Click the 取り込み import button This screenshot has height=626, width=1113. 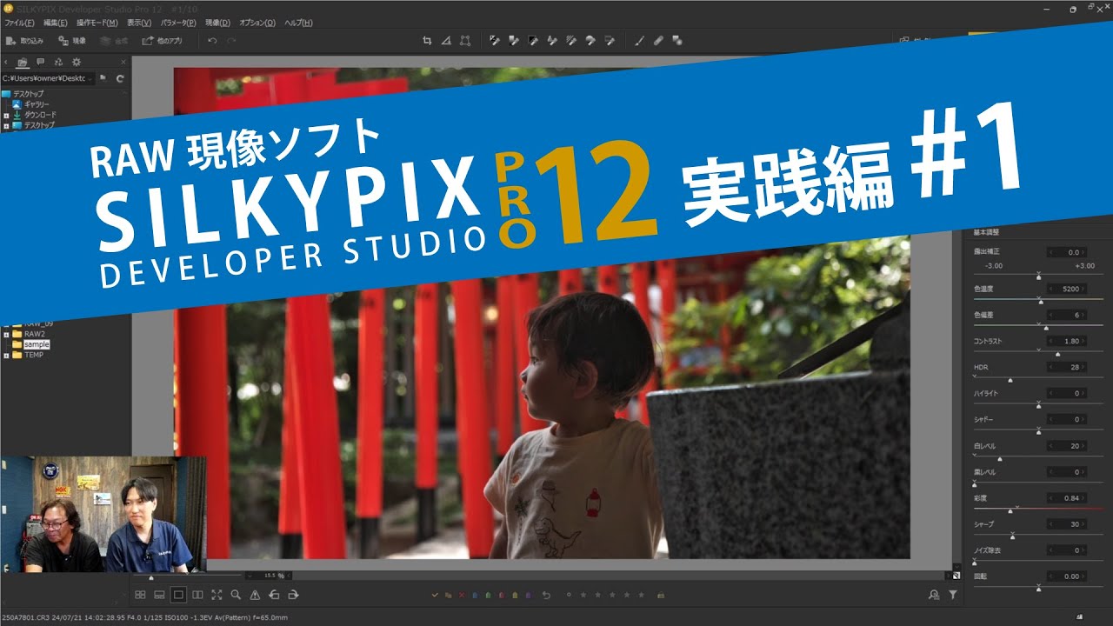point(24,41)
